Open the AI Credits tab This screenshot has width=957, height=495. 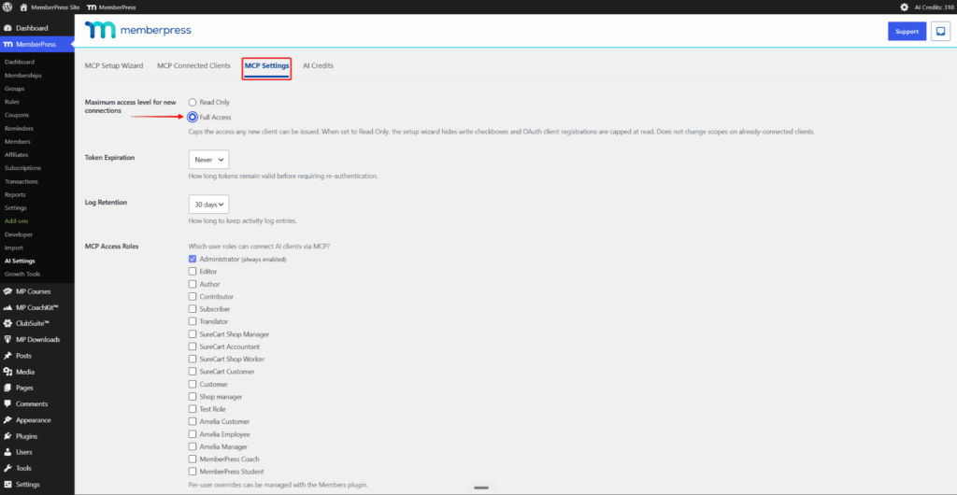(318, 65)
